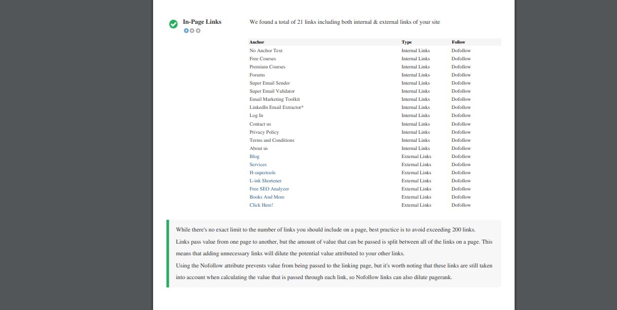Open the L-ink Shortener link
Image resolution: width=617 pixels, height=310 pixels.
click(265, 181)
